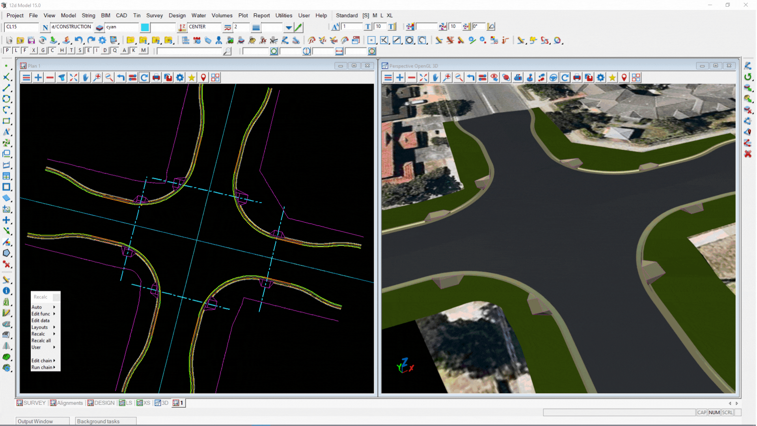Screen dimensions: 757x426
Task: Switch to the Alignments tab at the bottom
Action: 69,403
